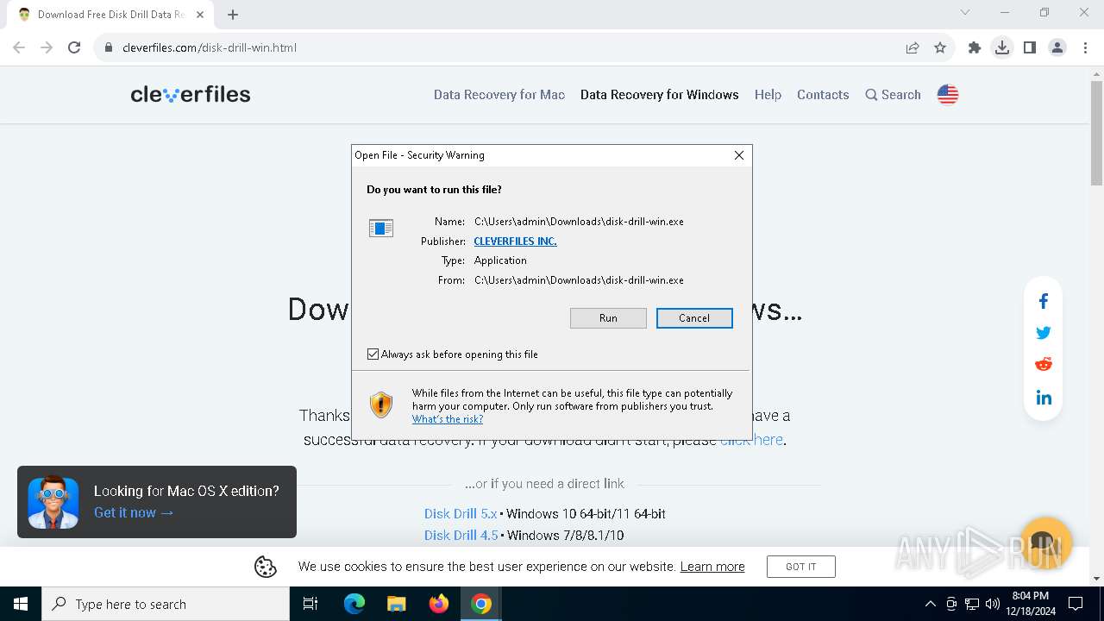1104x621 pixels.
Task: Open the Contacts menu item
Action: pyautogui.click(x=823, y=95)
